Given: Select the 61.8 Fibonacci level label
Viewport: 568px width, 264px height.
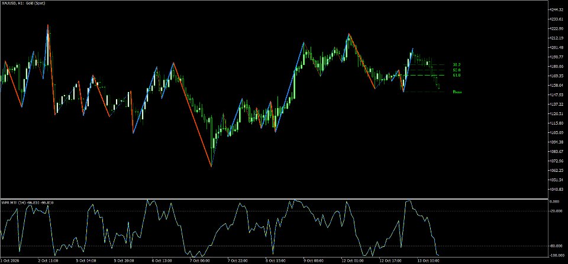Looking at the screenshot, I should (x=456, y=75).
